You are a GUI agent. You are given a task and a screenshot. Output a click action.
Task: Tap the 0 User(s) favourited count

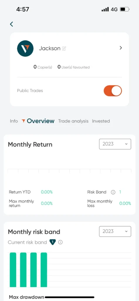[74, 67]
